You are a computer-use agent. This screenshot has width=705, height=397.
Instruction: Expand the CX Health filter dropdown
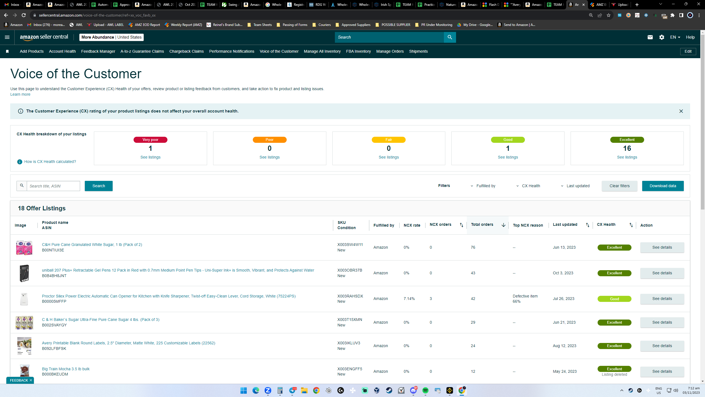[528, 186]
